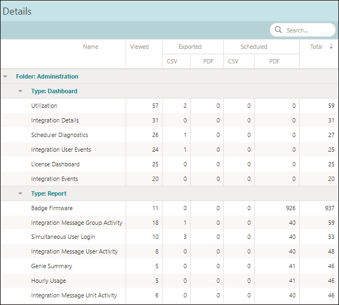Image resolution: width=339 pixels, height=305 pixels.
Task: Collapse the Type: Dashboard group
Action: [x=21, y=91]
